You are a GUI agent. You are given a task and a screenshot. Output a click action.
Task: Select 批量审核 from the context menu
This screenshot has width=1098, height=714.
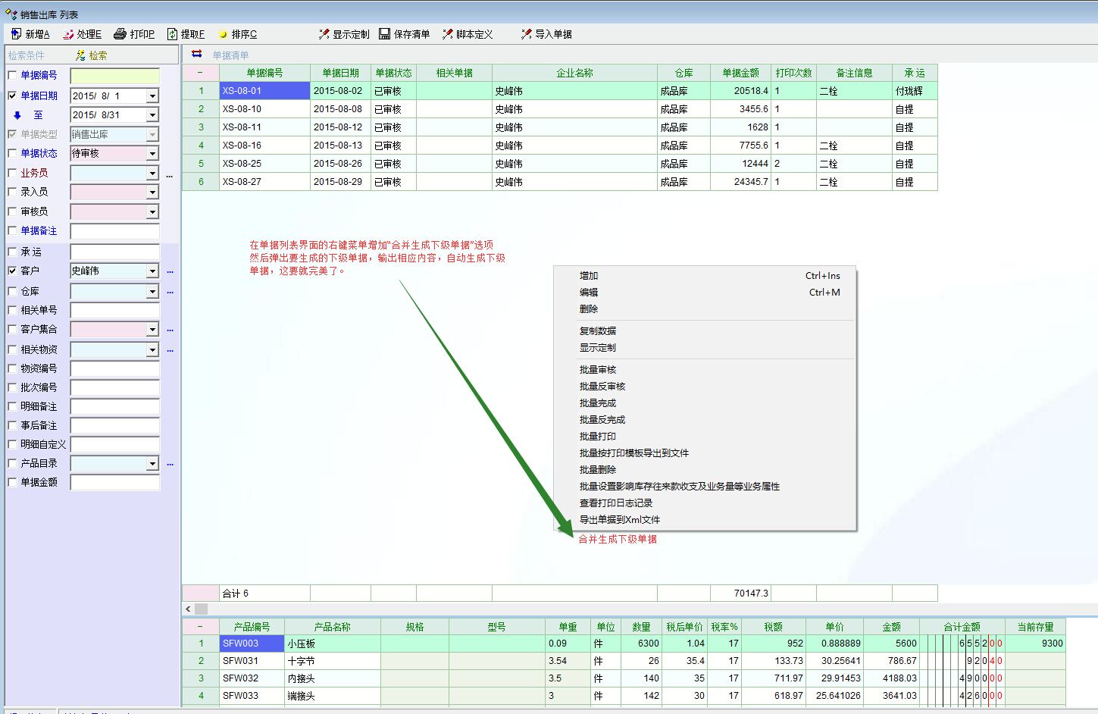(x=598, y=370)
